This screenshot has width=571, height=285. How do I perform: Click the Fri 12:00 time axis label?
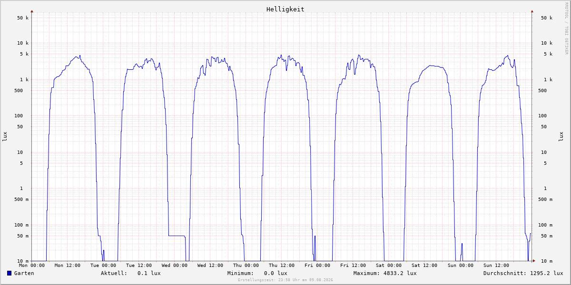(x=353, y=266)
